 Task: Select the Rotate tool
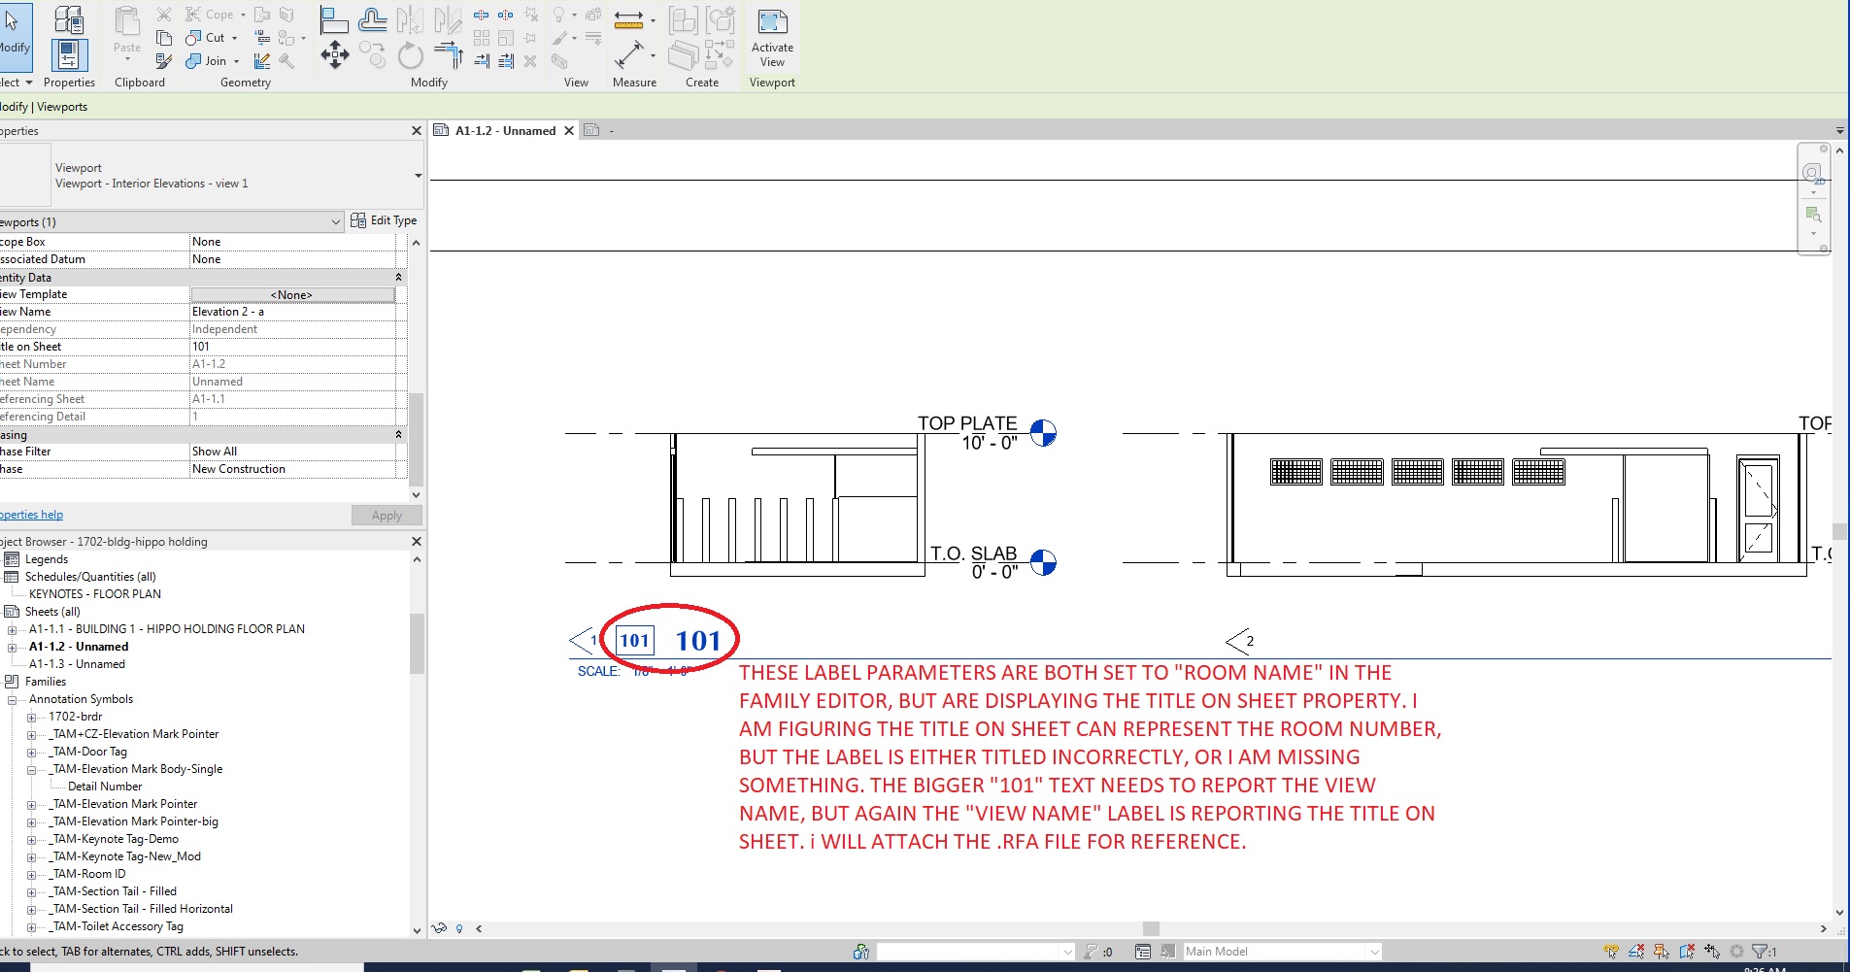click(411, 55)
